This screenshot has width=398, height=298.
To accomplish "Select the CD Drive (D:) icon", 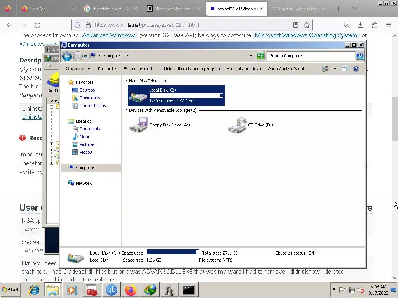I will [237, 125].
